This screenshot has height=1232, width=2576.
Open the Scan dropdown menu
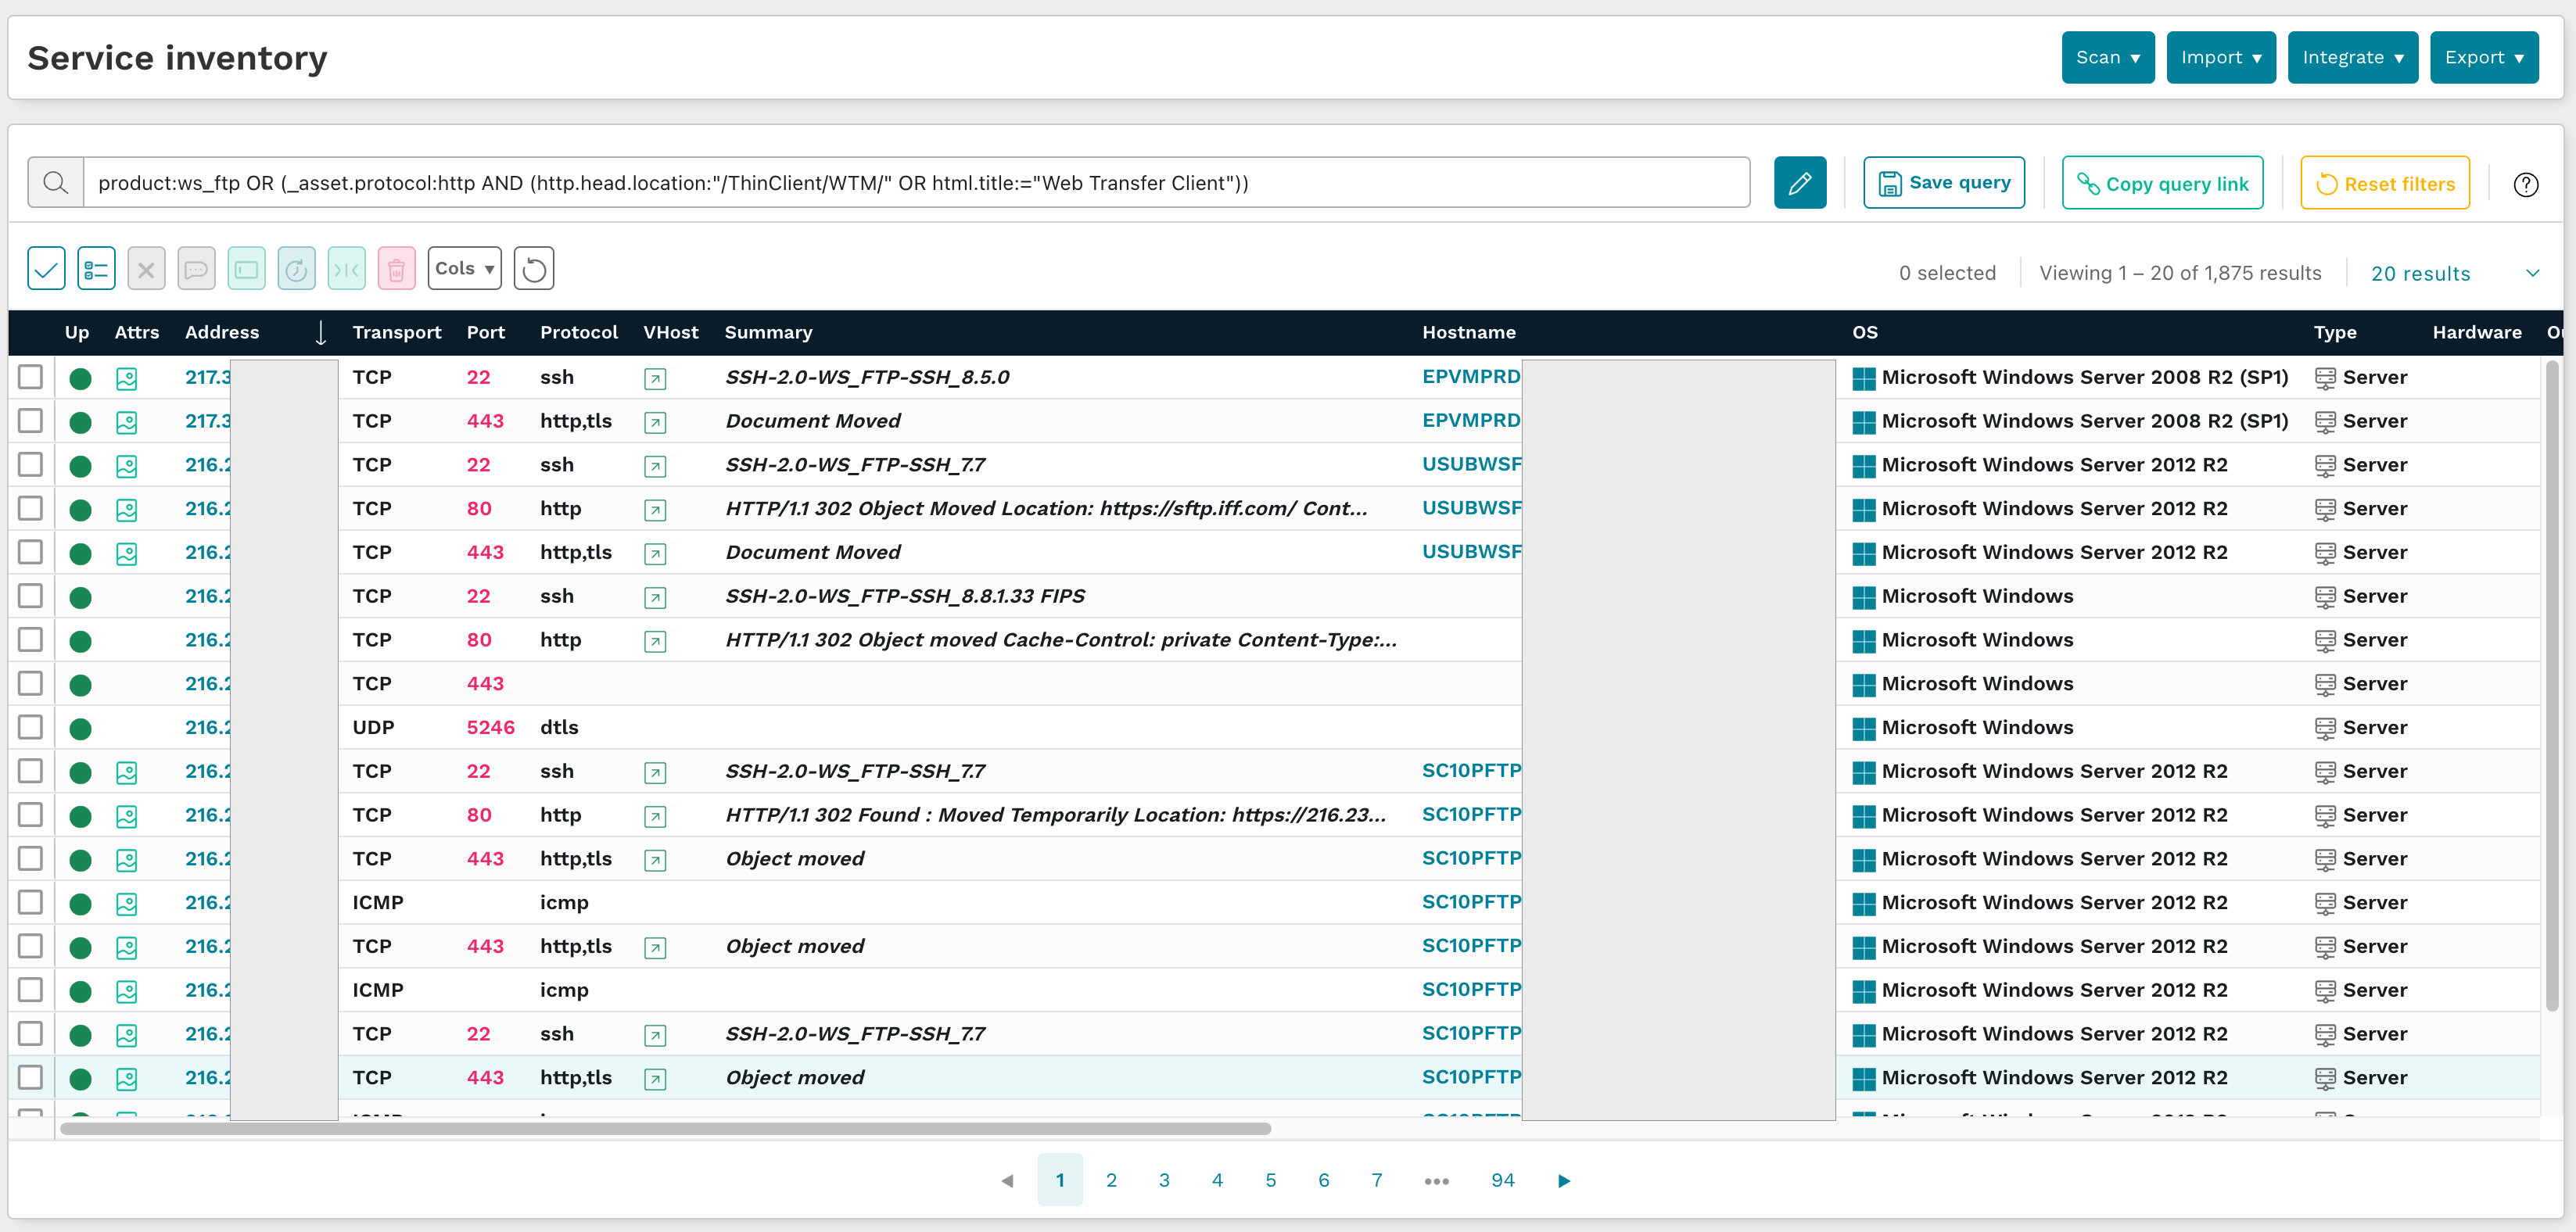(2108, 57)
